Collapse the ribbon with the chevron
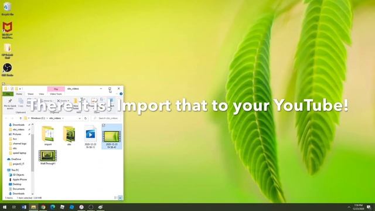The height and width of the screenshot is (211, 375). tap(117, 94)
